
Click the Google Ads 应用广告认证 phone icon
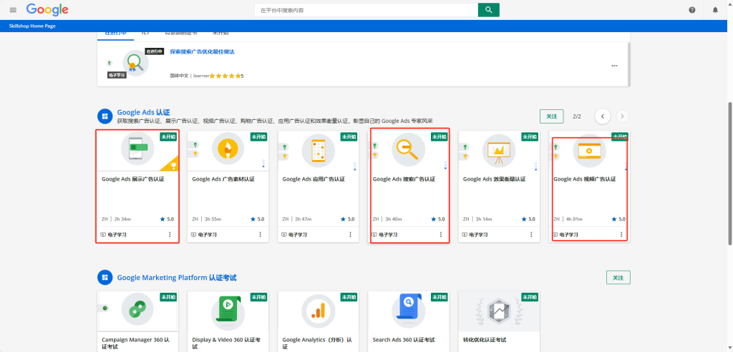click(318, 149)
